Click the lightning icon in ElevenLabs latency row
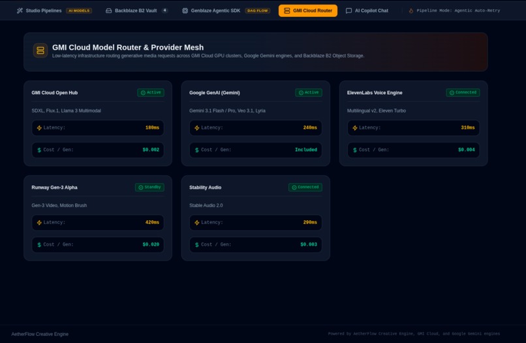Viewport: 526px width, 343px height. click(x=355, y=128)
